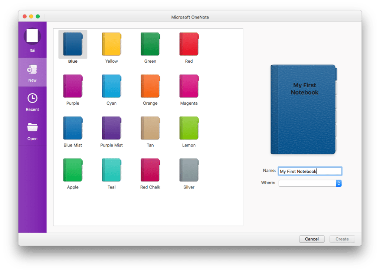Select the Purple notebook icon
This screenshot has height=272, width=380.
tap(73, 86)
